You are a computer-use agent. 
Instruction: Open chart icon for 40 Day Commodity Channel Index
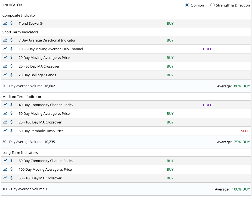click(x=5, y=105)
